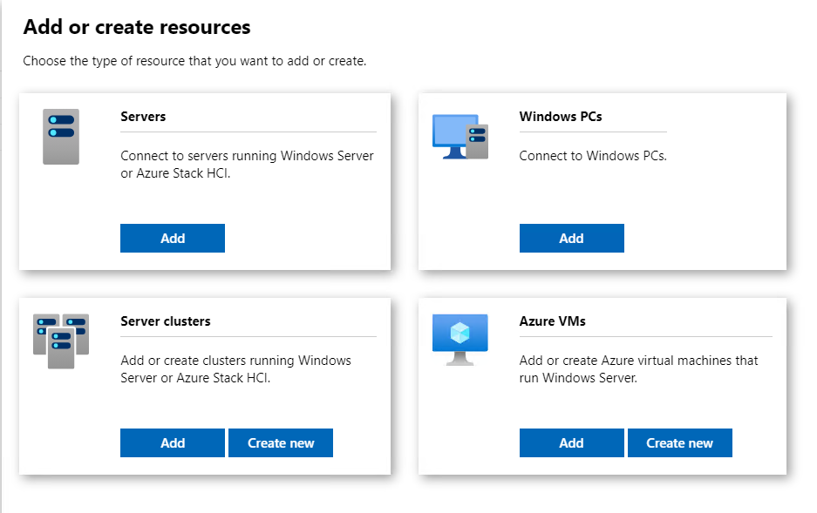This screenshot has width=817, height=513.
Task: Click the monitor screen in the Windows PCs icon
Action: pyautogui.click(x=454, y=129)
